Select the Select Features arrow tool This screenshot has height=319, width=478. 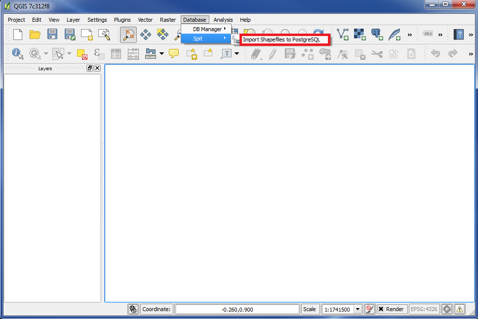(58, 54)
